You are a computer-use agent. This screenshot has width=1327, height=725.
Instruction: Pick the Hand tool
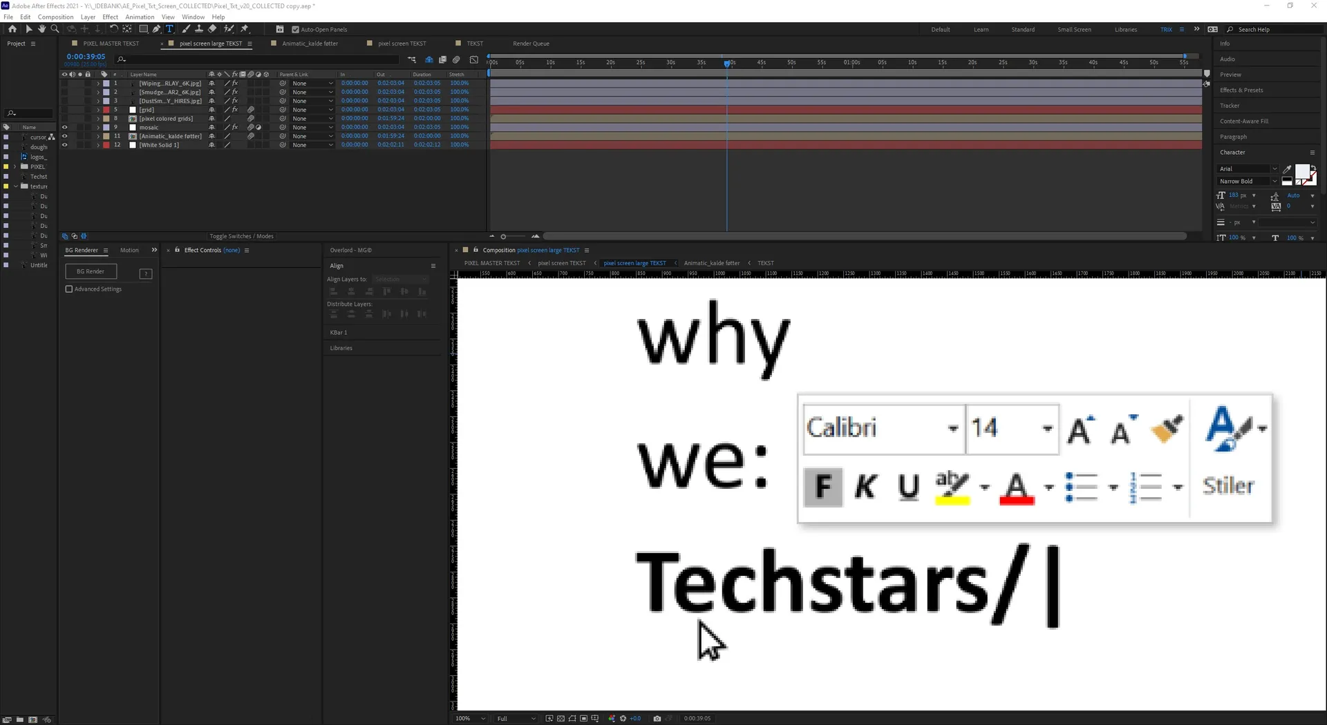tap(41, 29)
